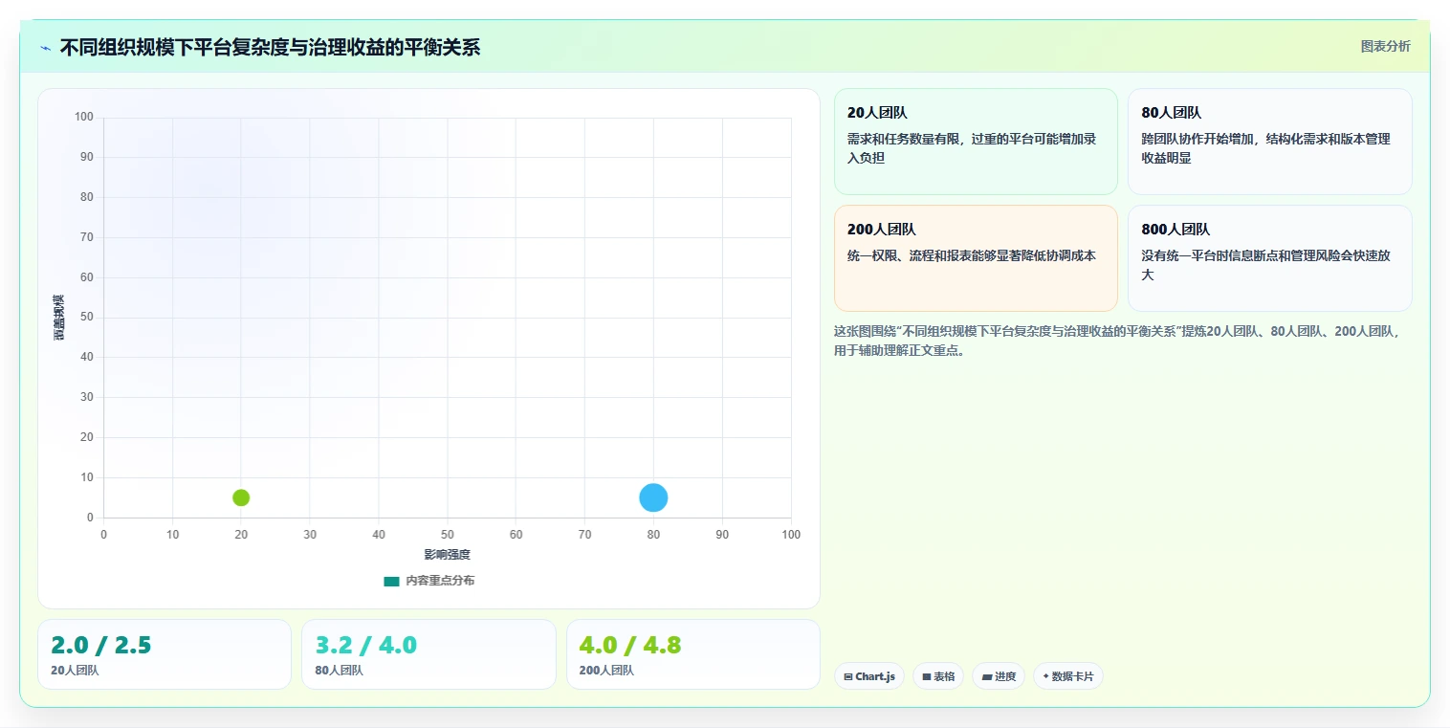
Task: Click the 4.0 / 4.8 stat card
Action: pos(693,654)
